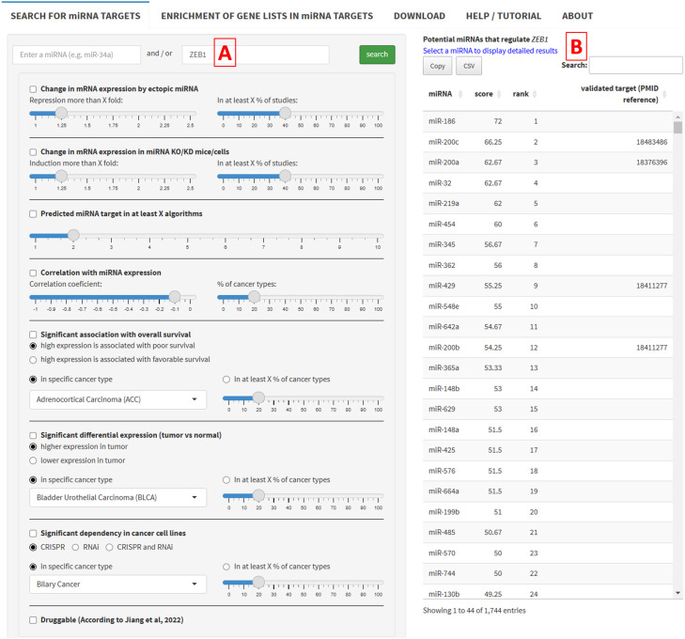Open the HELP / TUTORIAL tab
Screen dimensions: 685x639
click(504, 16)
